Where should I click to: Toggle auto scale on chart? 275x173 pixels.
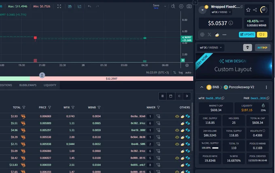click(188, 73)
